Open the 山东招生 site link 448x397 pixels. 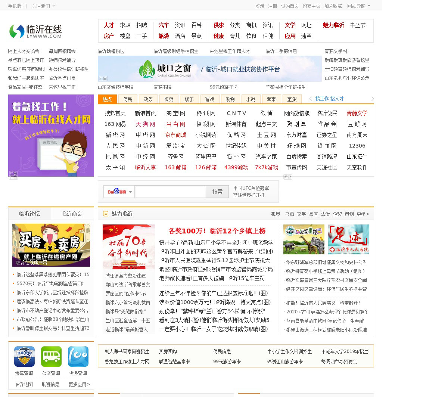pyautogui.click(x=357, y=156)
